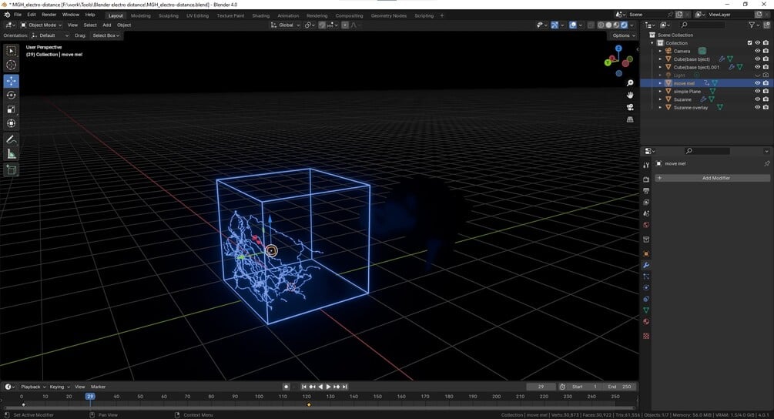Screen dimensions: 774x419
Task: Open the Keying dropdown
Action: pyautogui.click(x=59, y=387)
